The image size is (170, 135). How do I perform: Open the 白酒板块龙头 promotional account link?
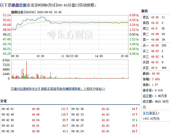(x=58, y=89)
